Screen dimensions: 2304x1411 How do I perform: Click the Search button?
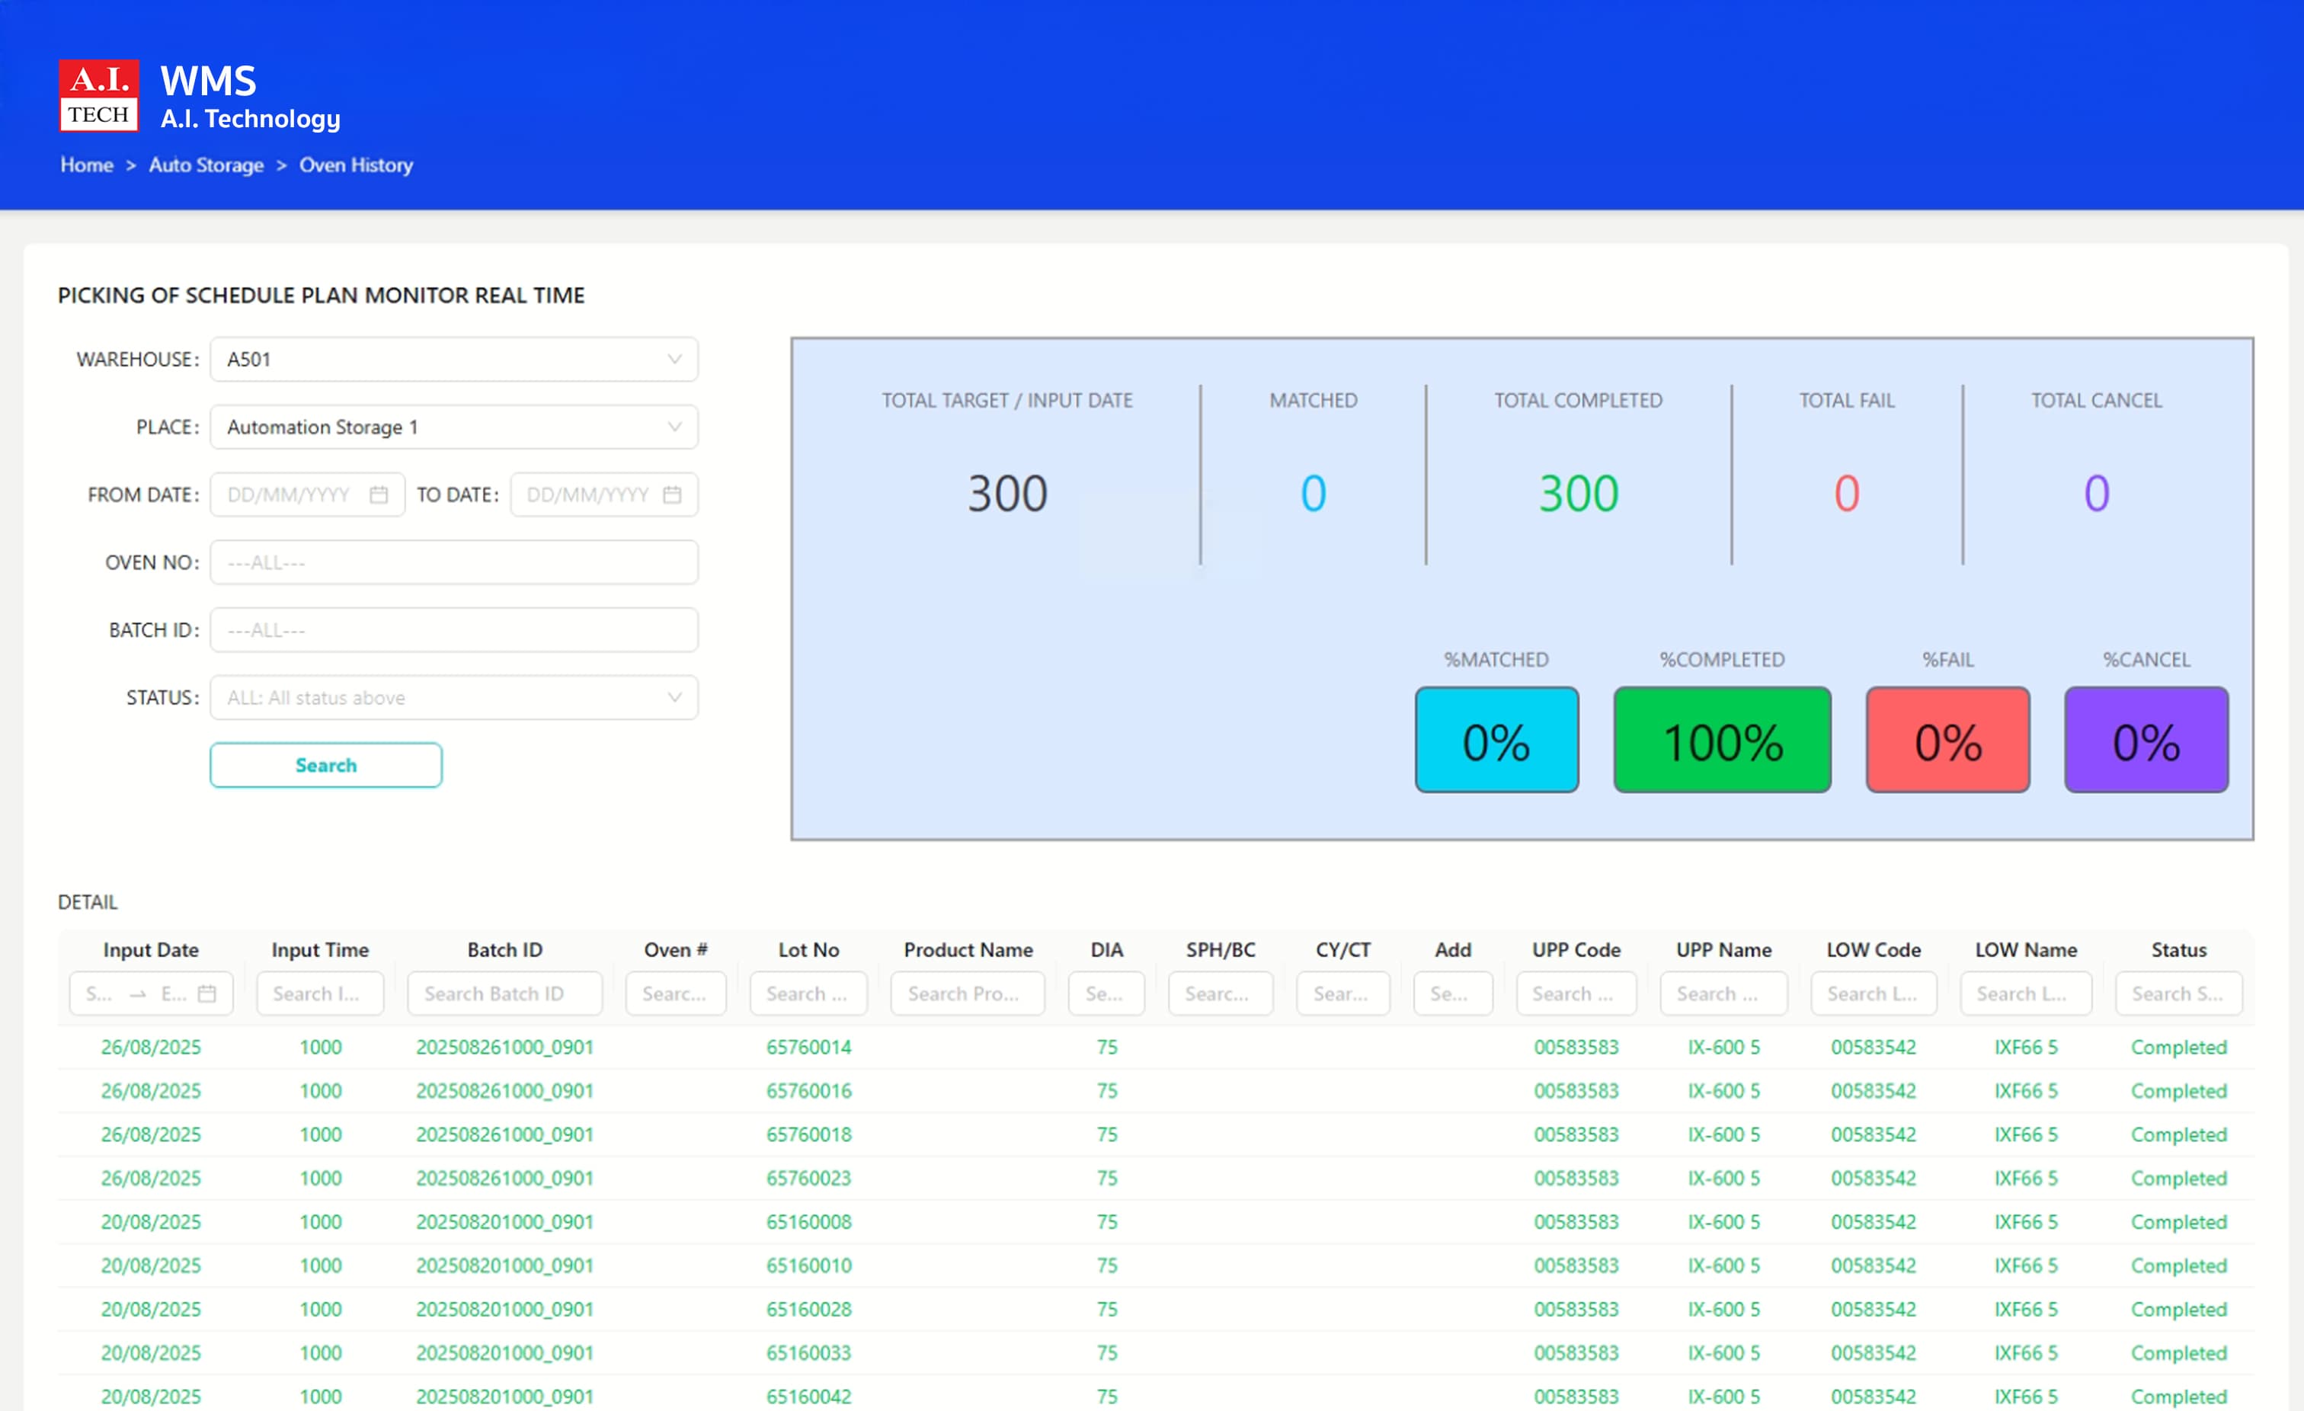coord(326,765)
